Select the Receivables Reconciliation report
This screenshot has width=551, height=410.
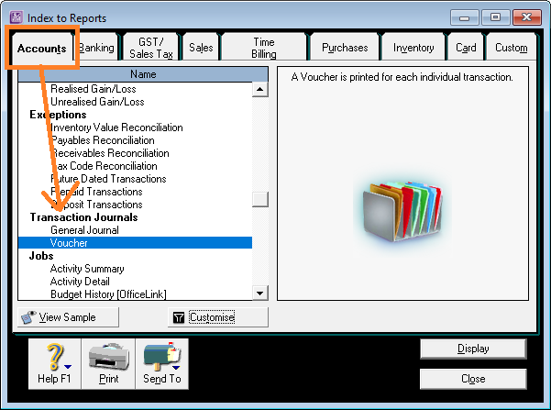pyautogui.click(x=110, y=153)
